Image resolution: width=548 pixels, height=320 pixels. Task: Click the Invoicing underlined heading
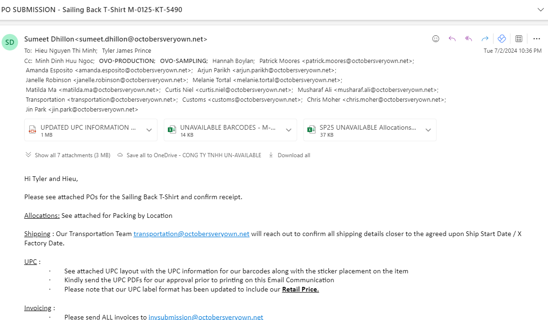pyautogui.click(x=38, y=308)
